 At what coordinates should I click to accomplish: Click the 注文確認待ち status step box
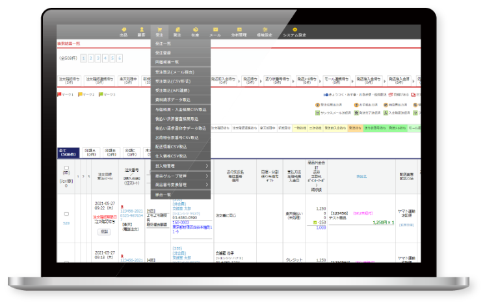tap(70, 81)
